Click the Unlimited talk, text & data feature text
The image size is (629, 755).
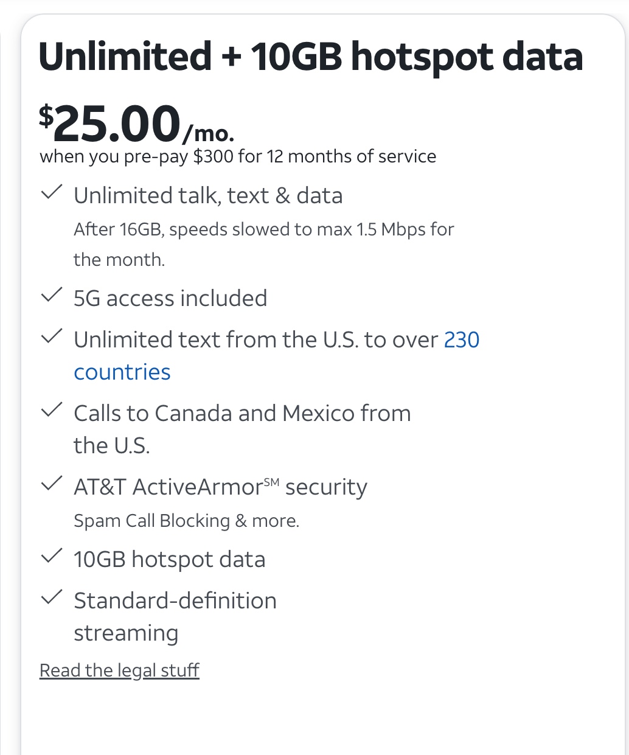click(x=208, y=196)
